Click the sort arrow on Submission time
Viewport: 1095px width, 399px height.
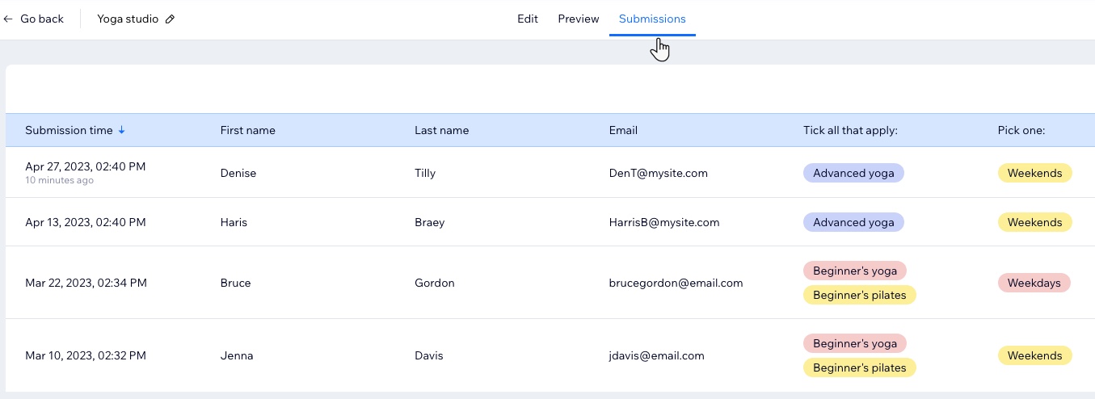[122, 130]
